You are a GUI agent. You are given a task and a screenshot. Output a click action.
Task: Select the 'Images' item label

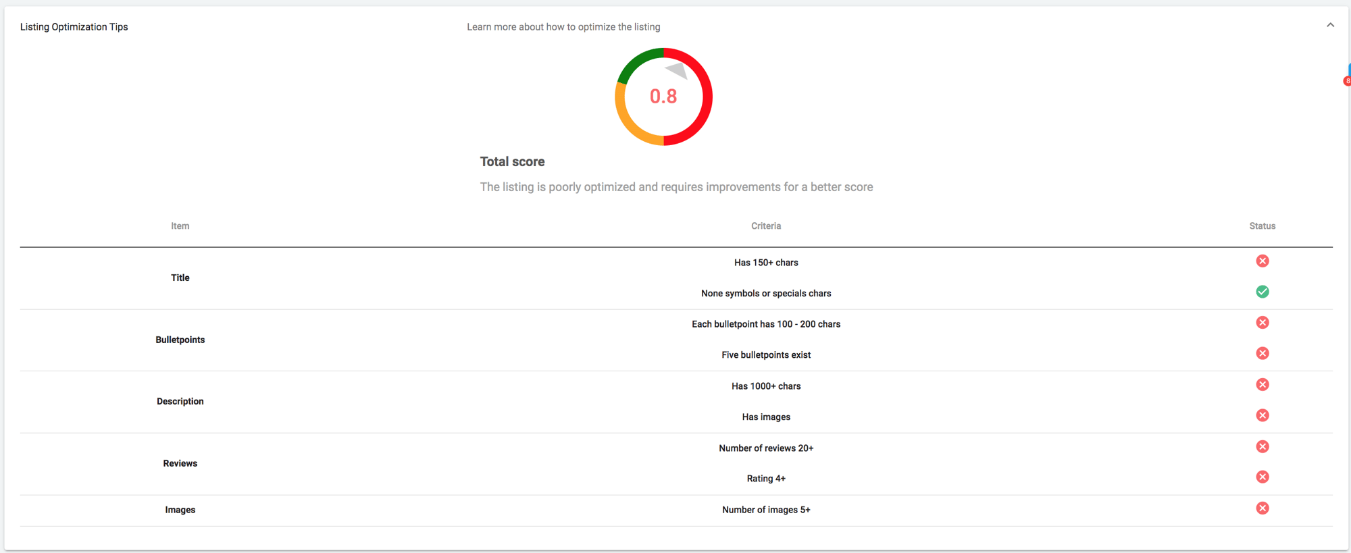click(180, 510)
